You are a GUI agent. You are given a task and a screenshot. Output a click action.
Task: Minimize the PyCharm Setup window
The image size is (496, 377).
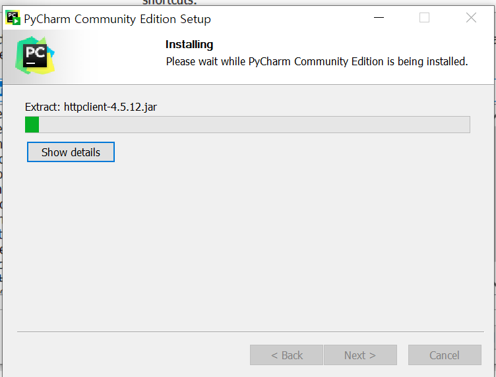point(379,18)
